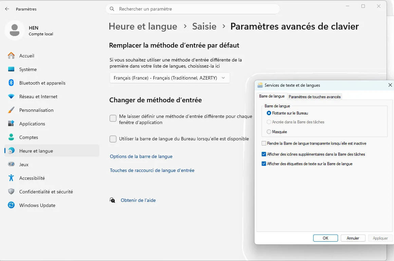Select the Bluetooth et appareils icon

pyautogui.click(x=11, y=83)
